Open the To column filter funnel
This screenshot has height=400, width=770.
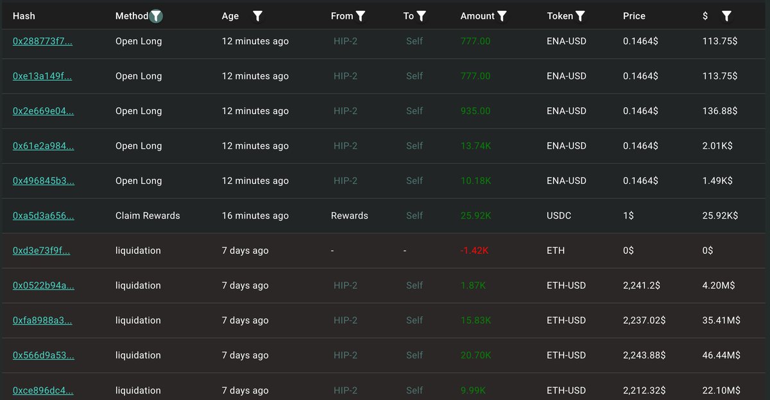pos(421,16)
